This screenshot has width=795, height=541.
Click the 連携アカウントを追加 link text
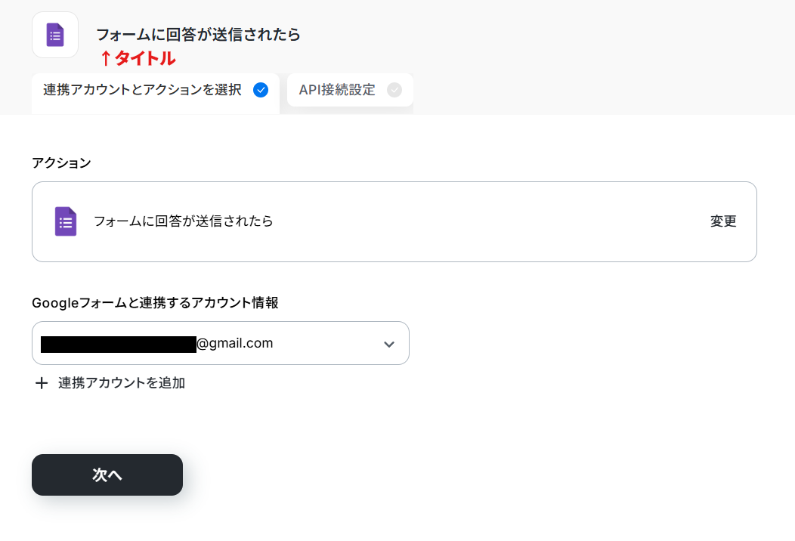122,383
